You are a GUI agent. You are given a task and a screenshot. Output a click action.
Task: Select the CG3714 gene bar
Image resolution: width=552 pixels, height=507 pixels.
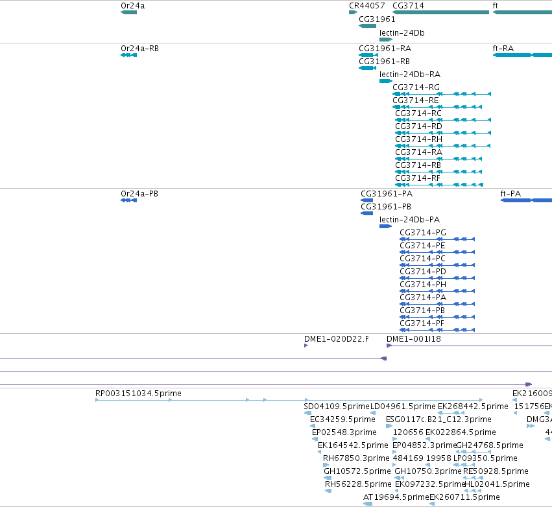[x=440, y=12]
